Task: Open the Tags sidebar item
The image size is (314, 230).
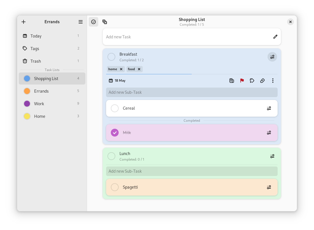Action: 52,48
